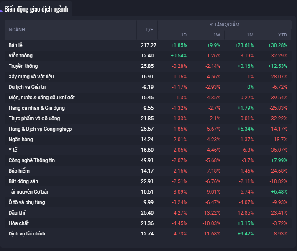Screen dimensions: 297x251
Task: Click Truyền thông YTD value +12.53%
Action: pos(278,66)
